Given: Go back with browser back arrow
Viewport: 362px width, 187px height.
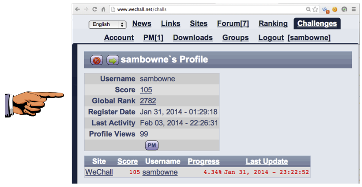Looking at the screenshot, I should tap(77, 9).
